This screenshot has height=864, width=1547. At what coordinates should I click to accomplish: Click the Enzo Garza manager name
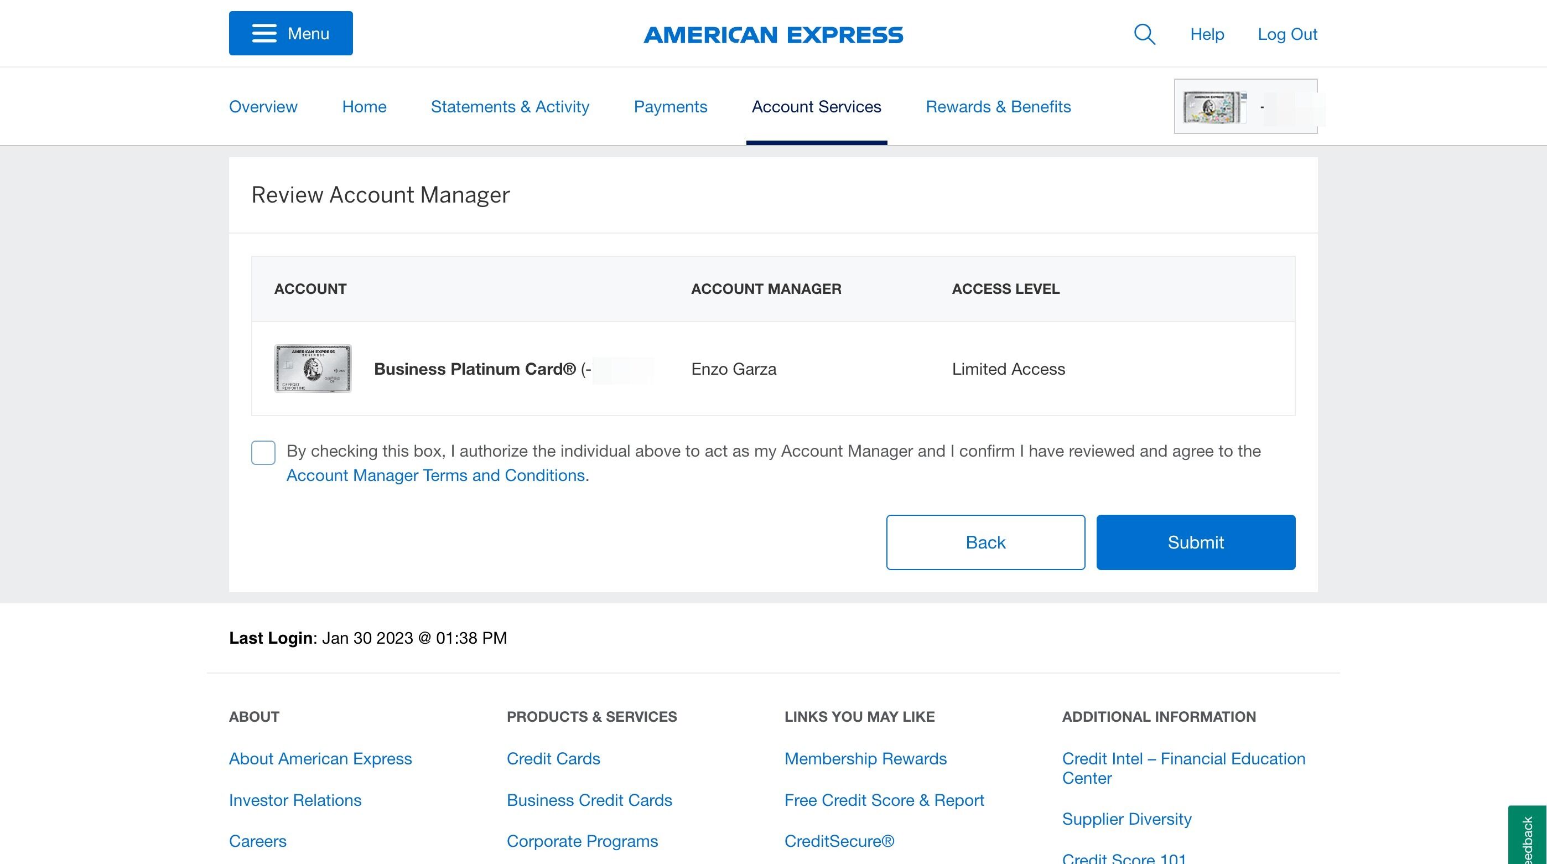(x=733, y=369)
